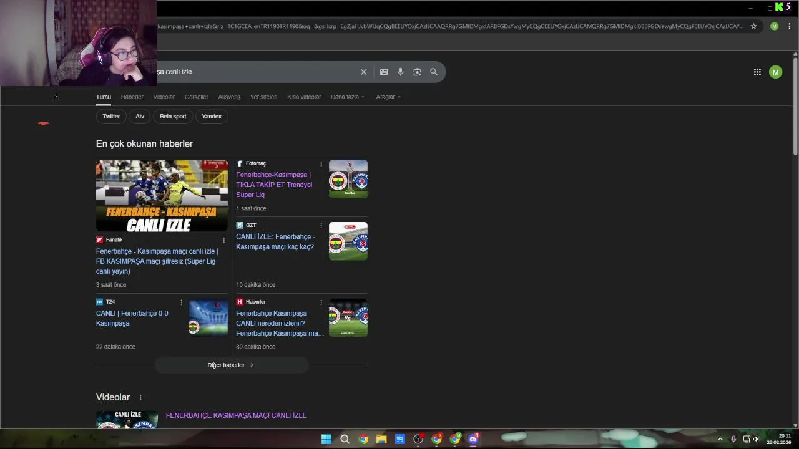This screenshot has width=799, height=449.
Task: Open the Videolar section options menu
Action: click(x=140, y=397)
